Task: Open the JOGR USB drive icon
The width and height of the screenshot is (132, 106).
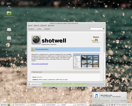Action: coord(9,39)
